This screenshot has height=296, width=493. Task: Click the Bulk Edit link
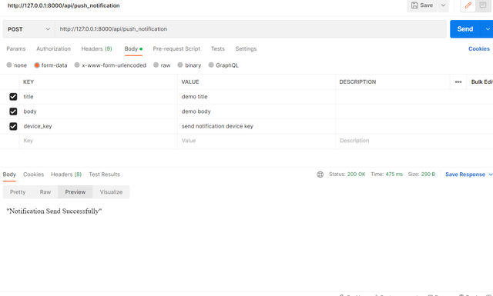coord(482,82)
